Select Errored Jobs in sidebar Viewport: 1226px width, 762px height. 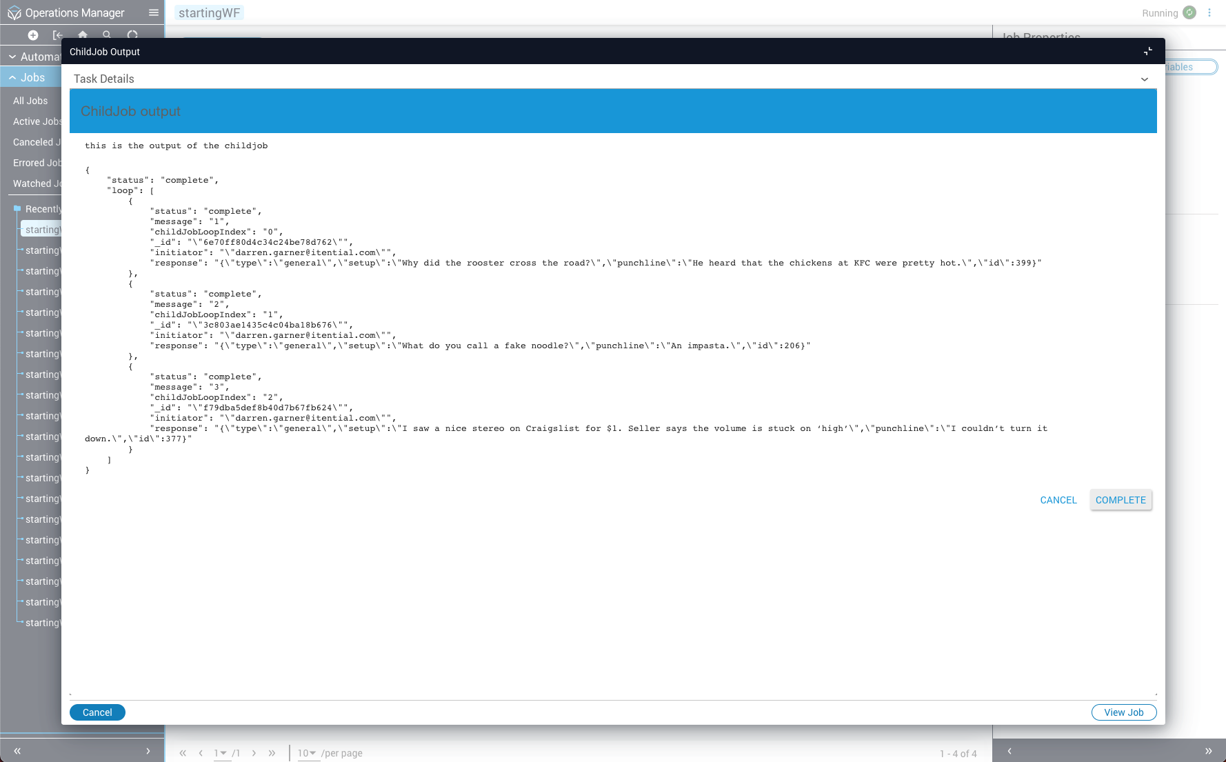[x=37, y=163]
